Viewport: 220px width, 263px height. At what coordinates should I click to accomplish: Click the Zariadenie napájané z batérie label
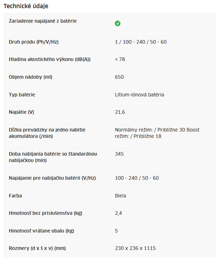[x=43, y=21]
